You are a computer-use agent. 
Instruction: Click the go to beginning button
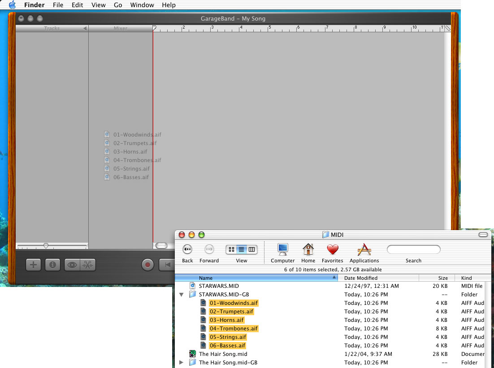coord(167,265)
